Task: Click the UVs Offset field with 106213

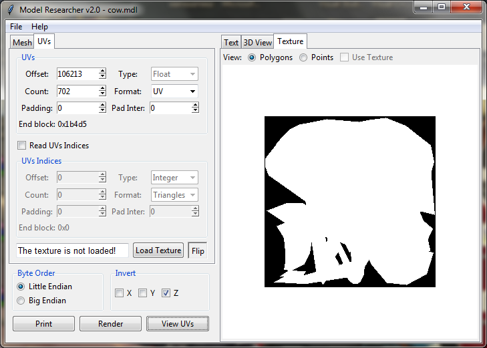Action: click(77, 74)
